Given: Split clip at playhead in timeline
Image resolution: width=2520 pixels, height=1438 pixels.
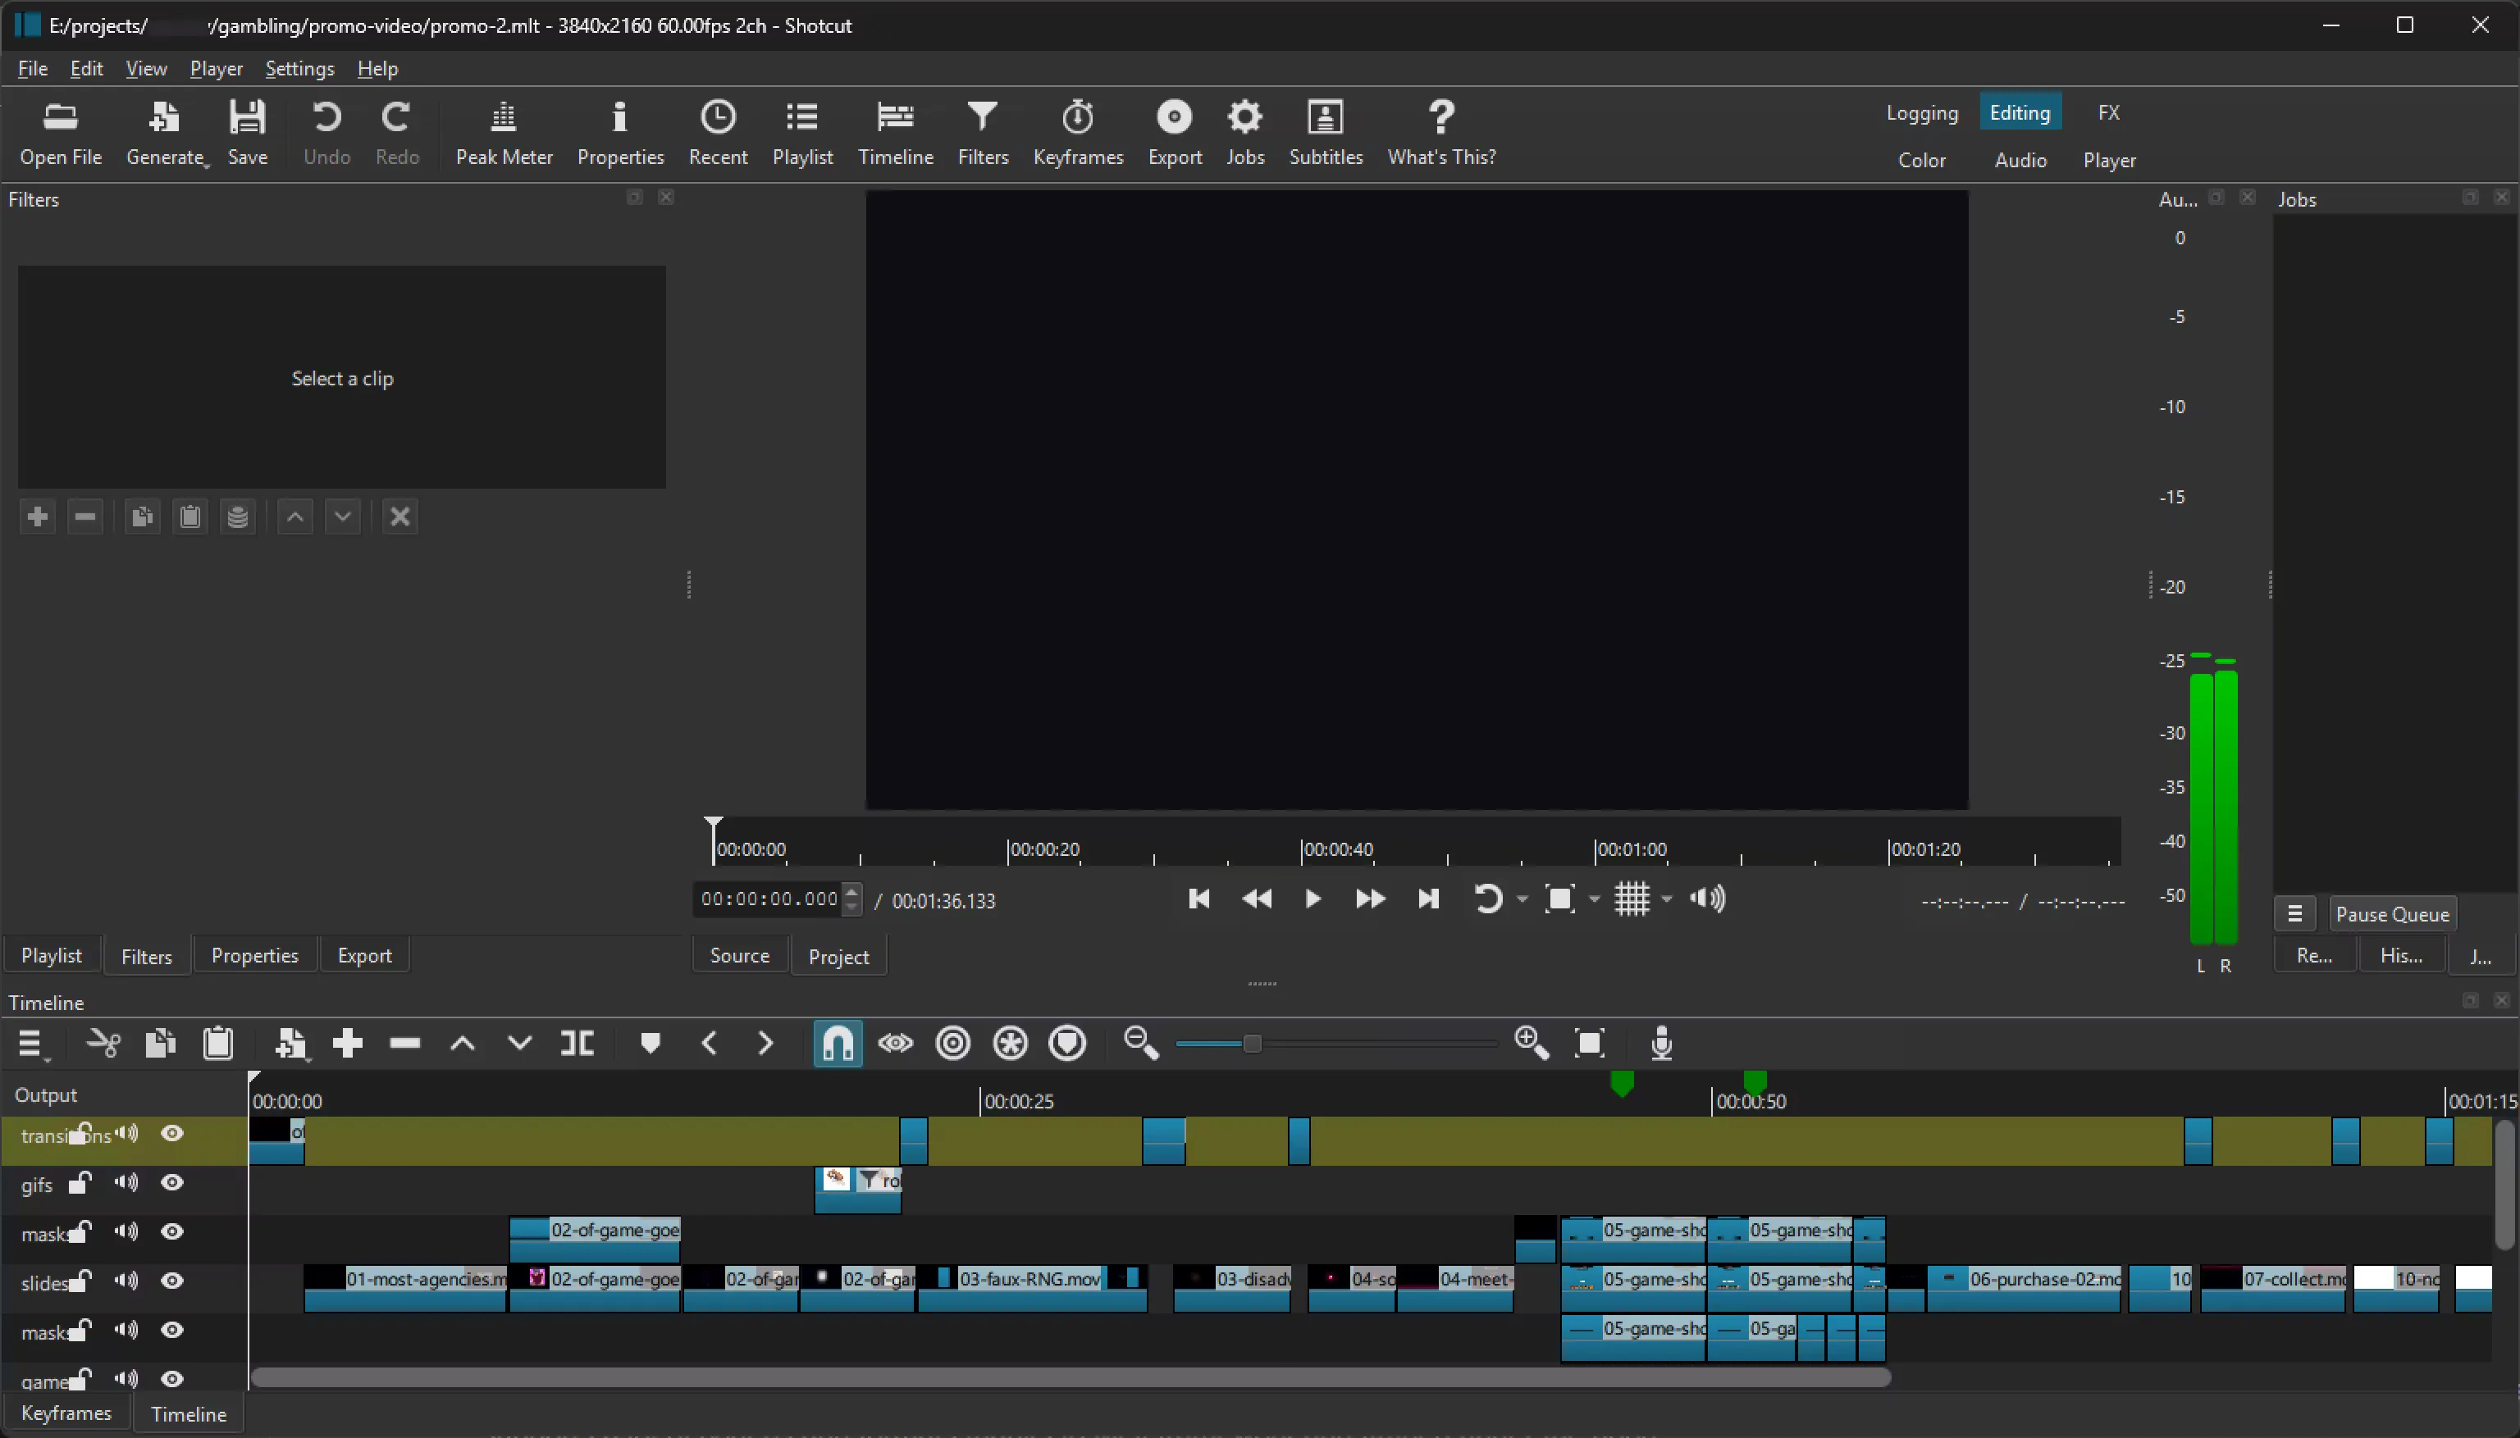Looking at the screenshot, I should pos(577,1043).
